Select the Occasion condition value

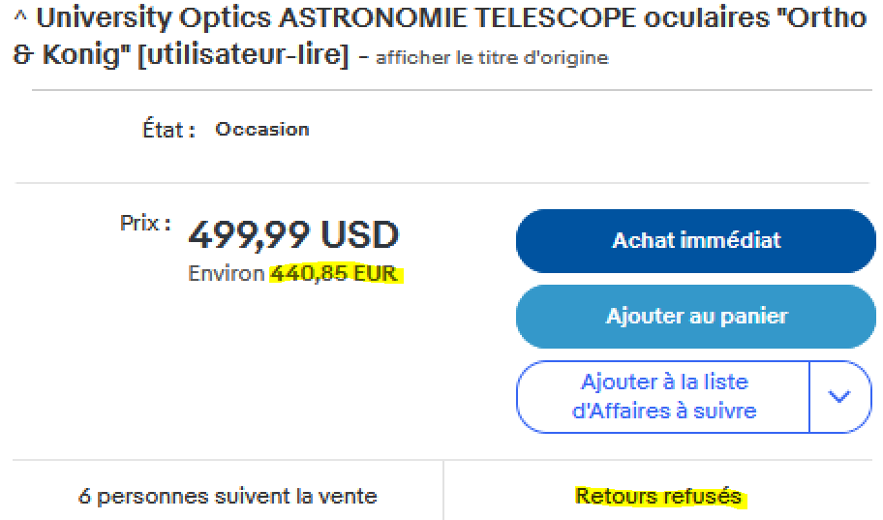pos(262,129)
